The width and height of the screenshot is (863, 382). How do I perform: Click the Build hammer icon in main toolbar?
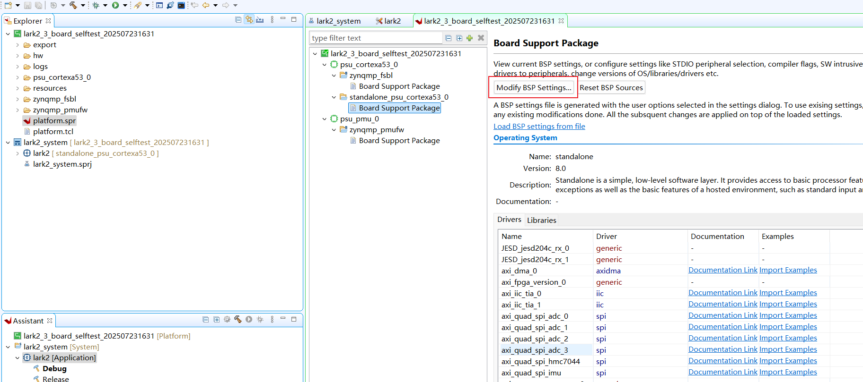(73, 5)
